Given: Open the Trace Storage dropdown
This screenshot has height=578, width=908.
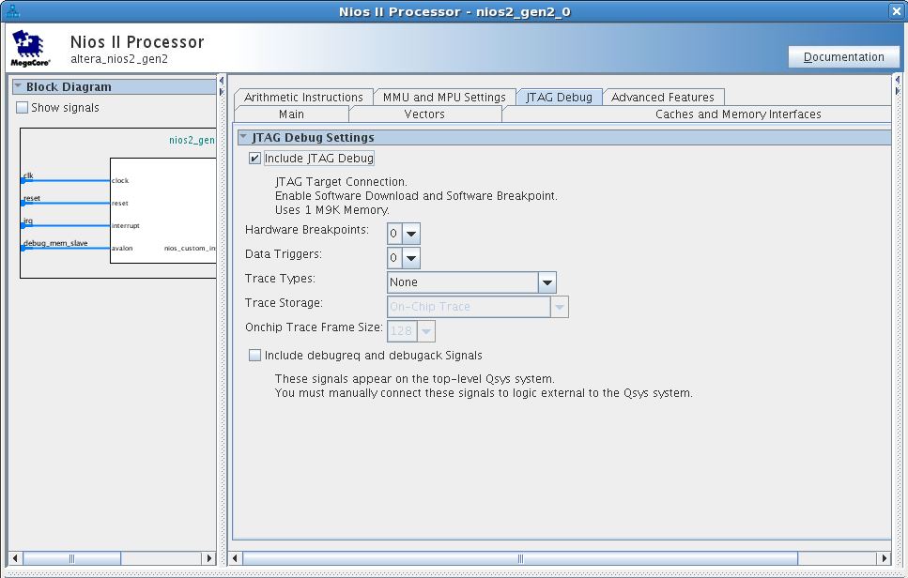Looking at the screenshot, I should pos(478,307).
